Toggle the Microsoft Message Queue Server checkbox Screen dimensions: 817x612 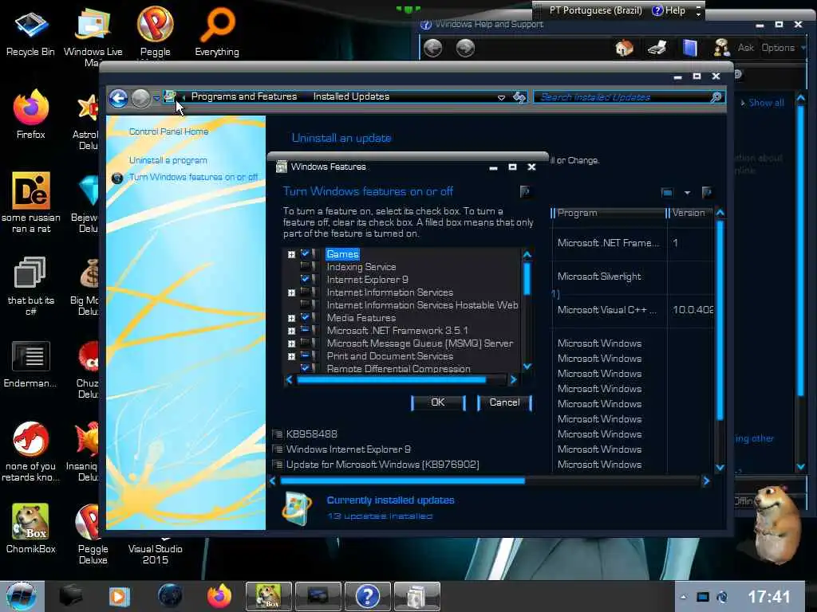pos(306,343)
